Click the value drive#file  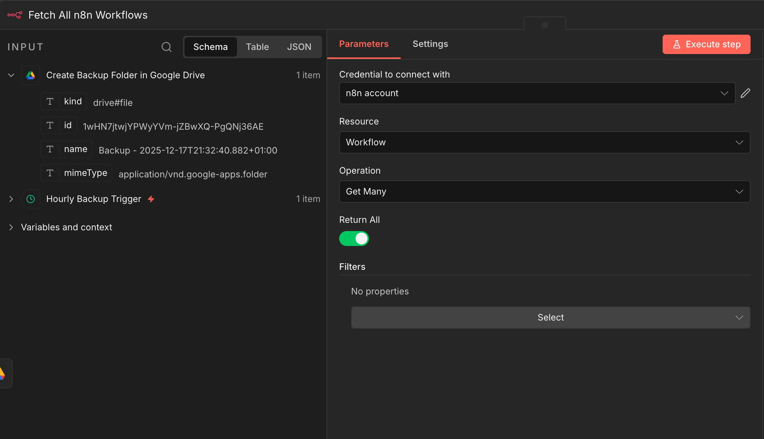pyautogui.click(x=113, y=103)
